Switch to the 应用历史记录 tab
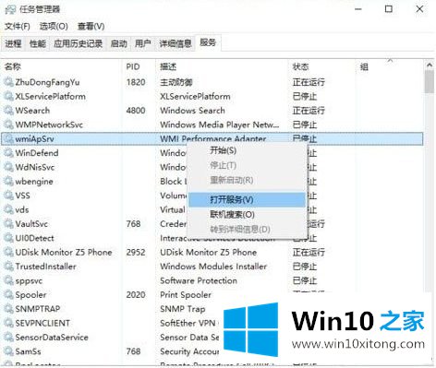Viewport: 436px width, 368px height. tap(79, 43)
